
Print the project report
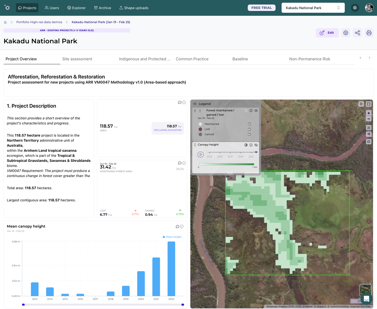pos(369,33)
